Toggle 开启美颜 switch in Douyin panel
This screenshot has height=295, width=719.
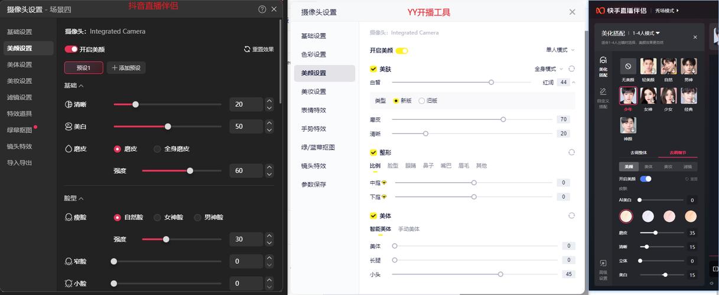[71, 50]
